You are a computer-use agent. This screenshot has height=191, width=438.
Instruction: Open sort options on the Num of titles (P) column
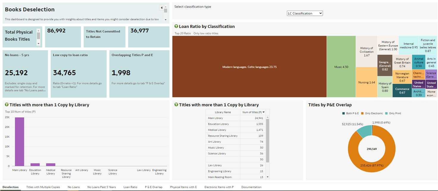263,112
